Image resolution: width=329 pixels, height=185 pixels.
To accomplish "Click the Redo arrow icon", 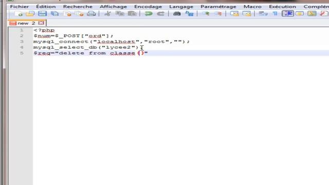I will pyautogui.click(x=161, y=14).
